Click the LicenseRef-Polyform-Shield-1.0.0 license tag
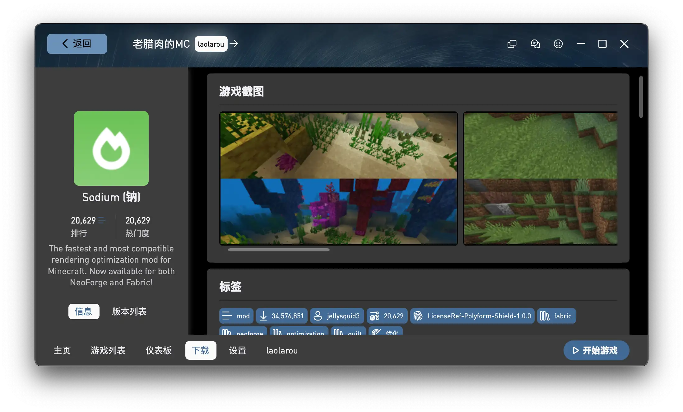 (x=472, y=316)
